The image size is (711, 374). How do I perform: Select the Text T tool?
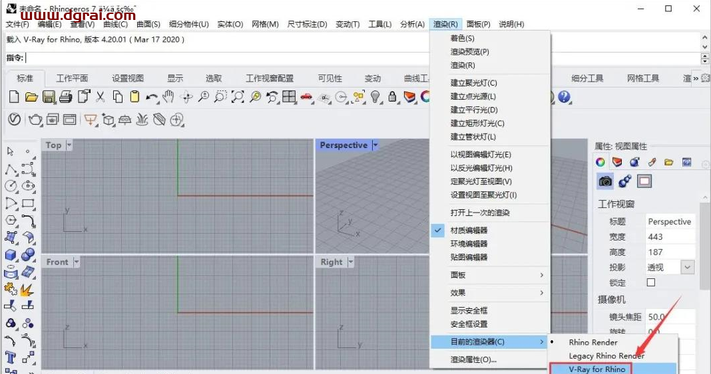tap(11, 357)
